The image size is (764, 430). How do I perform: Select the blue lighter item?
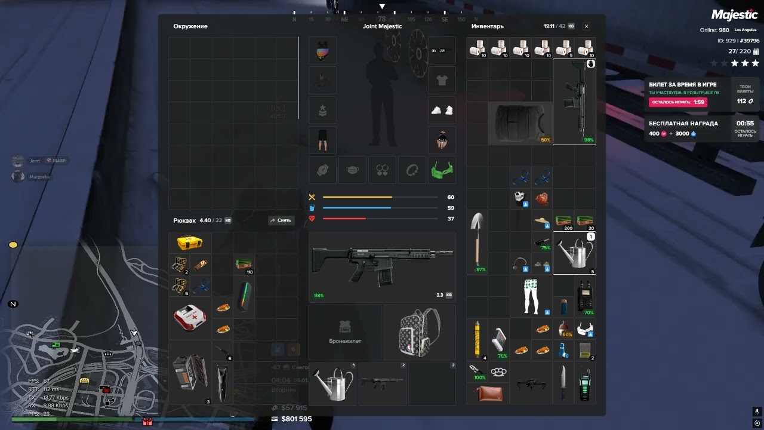[x=563, y=307]
